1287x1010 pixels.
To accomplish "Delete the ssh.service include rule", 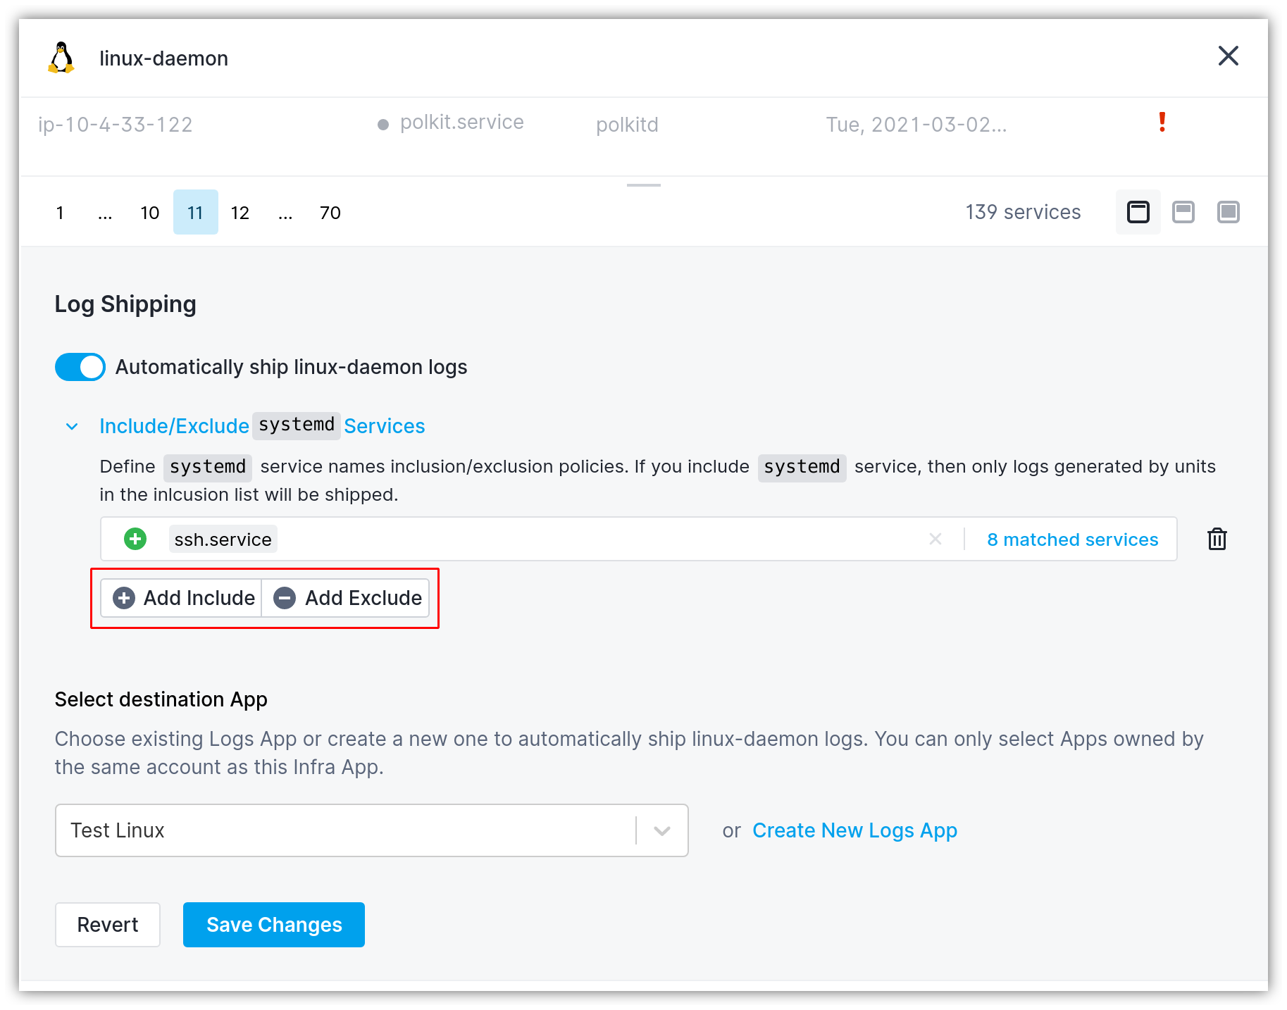I will click(x=1217, y=539).
